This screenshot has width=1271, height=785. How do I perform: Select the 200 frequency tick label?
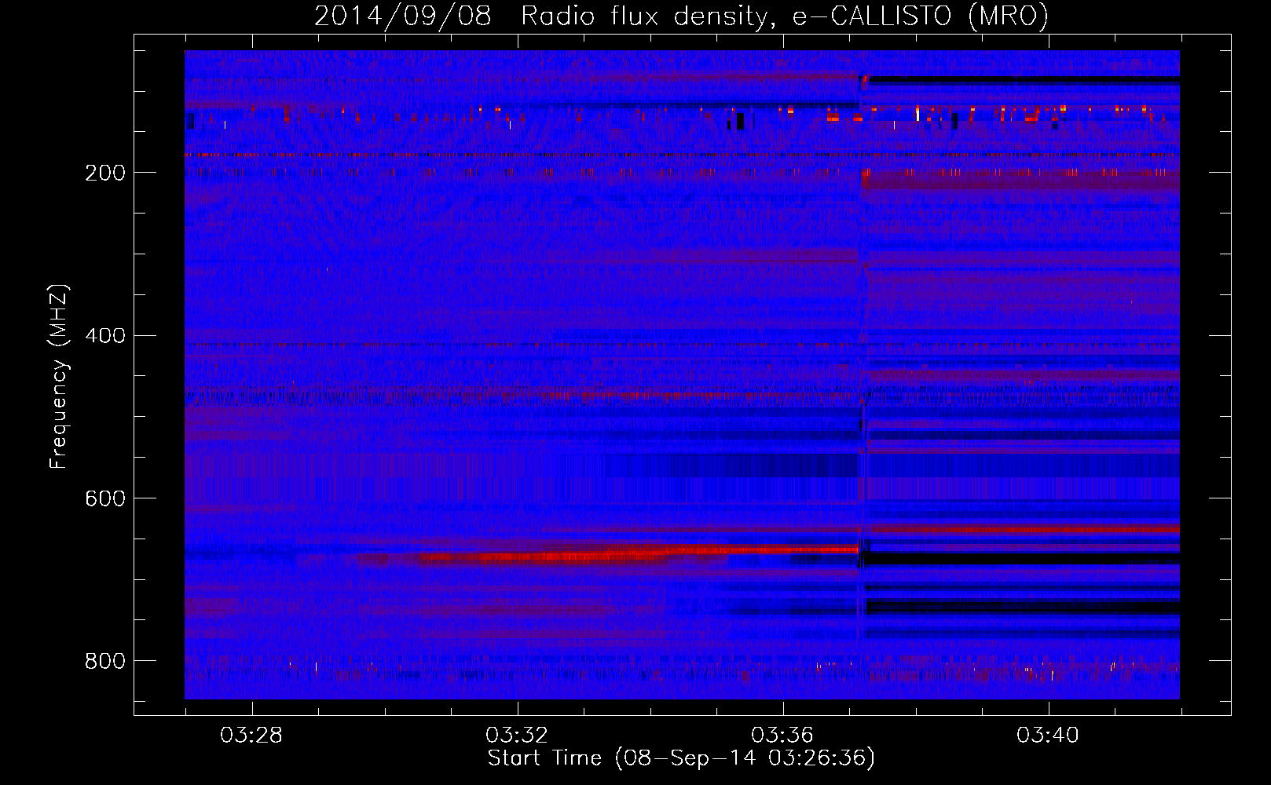[104, 173]
